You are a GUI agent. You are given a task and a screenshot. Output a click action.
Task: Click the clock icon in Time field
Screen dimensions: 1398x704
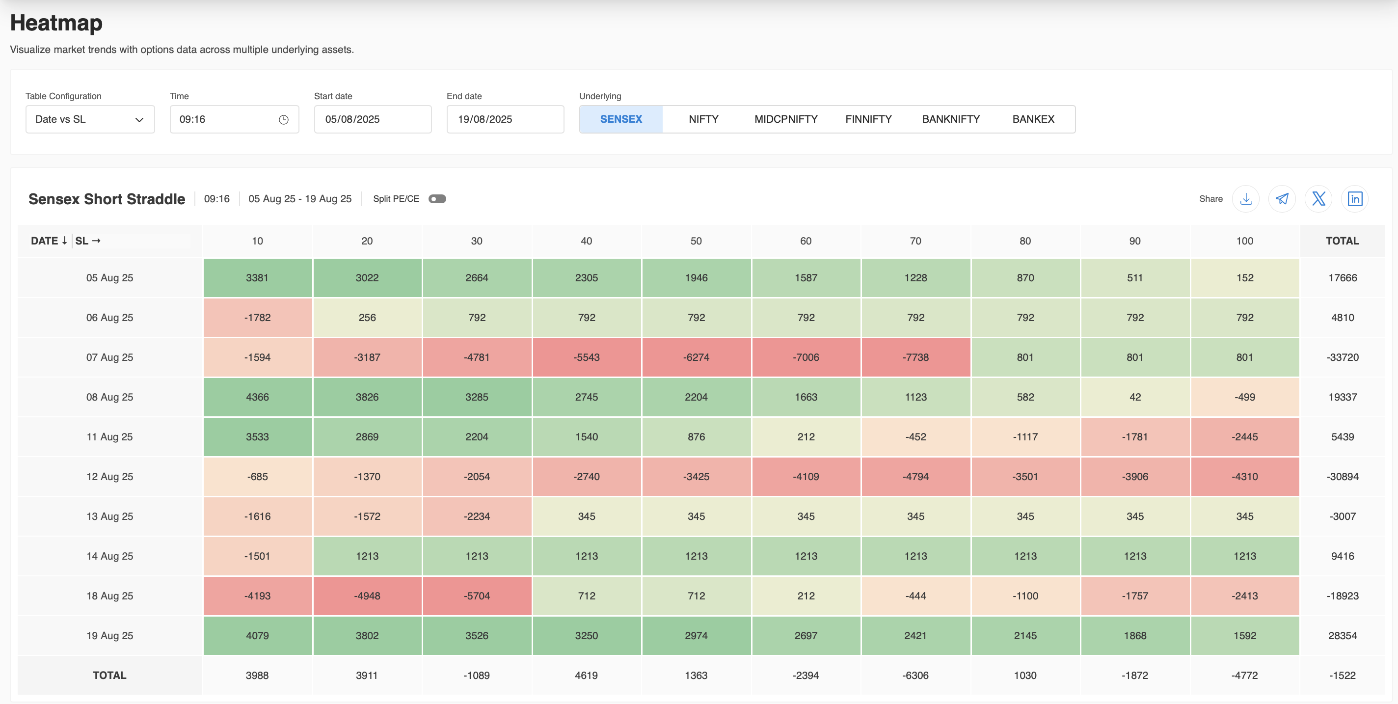coord(283,119)
